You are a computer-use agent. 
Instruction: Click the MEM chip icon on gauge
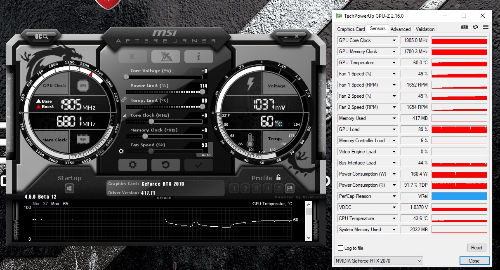83,140
